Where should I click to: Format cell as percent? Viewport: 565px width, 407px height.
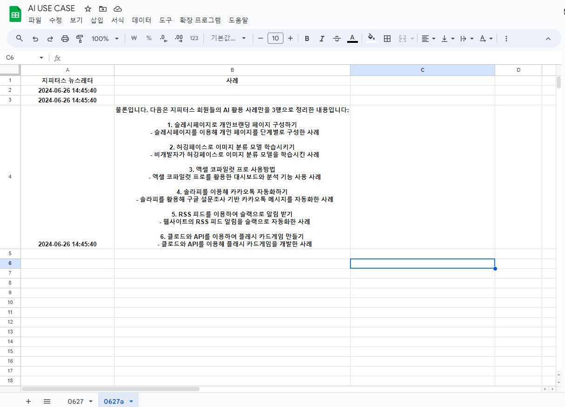tap(149, 38)
